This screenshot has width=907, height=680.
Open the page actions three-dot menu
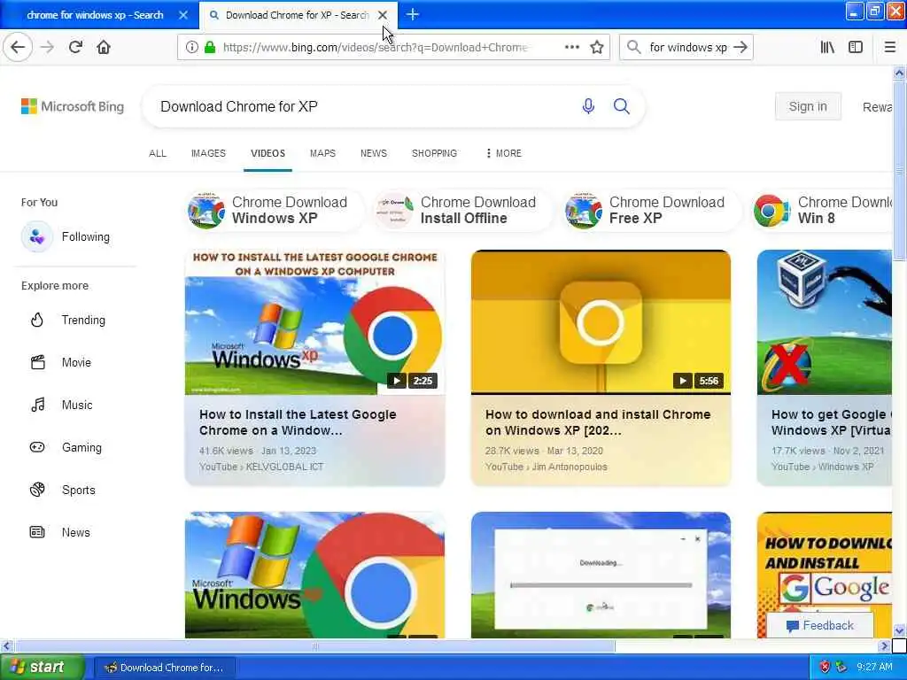point(572,48)
